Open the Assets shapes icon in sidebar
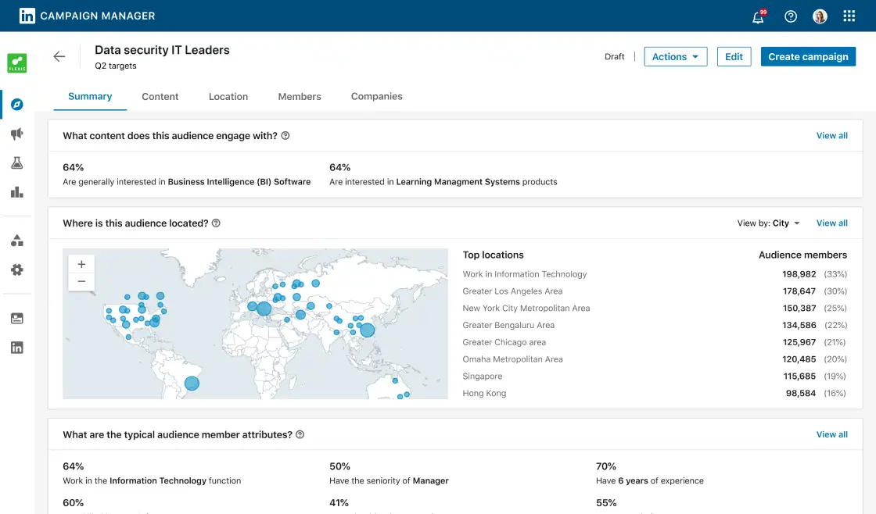This screenshot has width=876, height=514. click(17, 241)
